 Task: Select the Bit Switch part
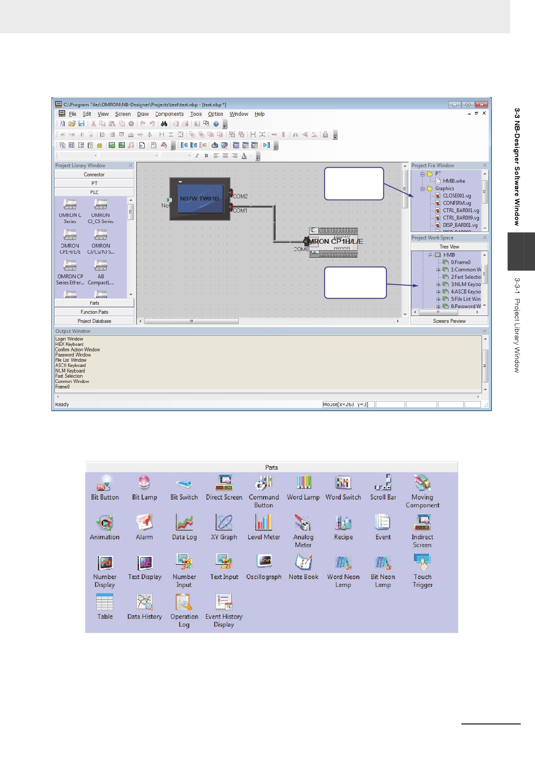point(184,488)
